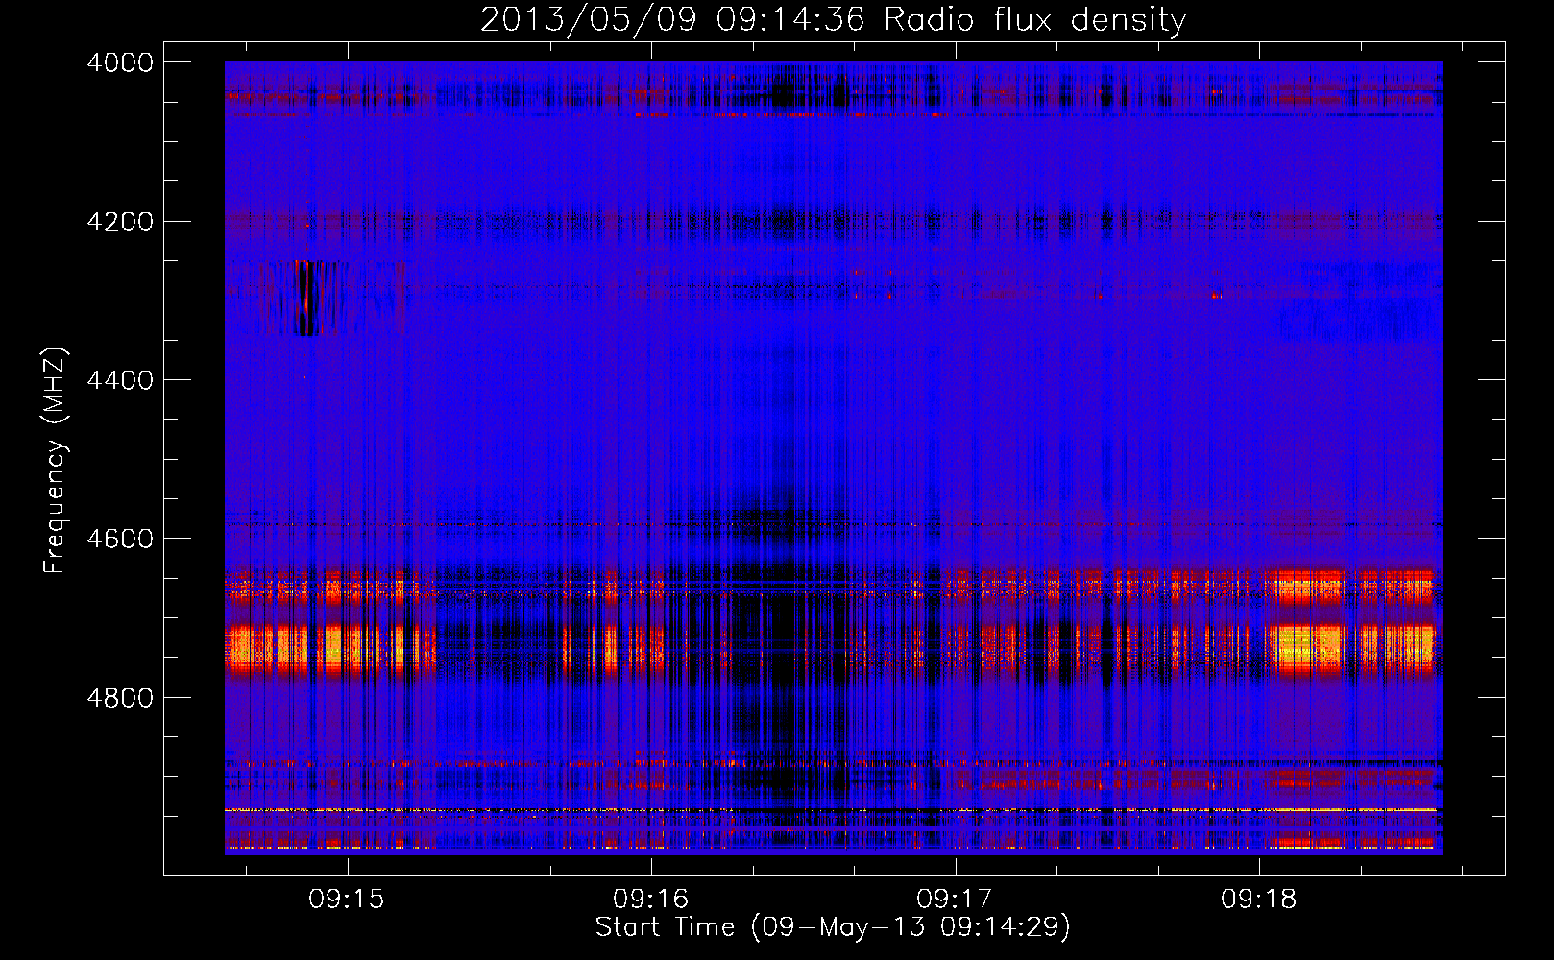The width and height of the screenshot is (1554, 960).
Task: Click the 09:17 time tick label
Action: click(x=955, y=900)
